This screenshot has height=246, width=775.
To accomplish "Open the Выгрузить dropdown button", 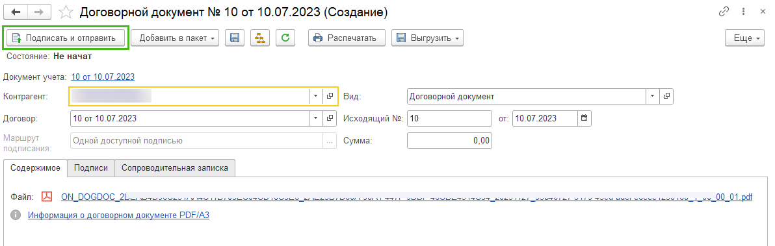I will [x=427, y=38].
